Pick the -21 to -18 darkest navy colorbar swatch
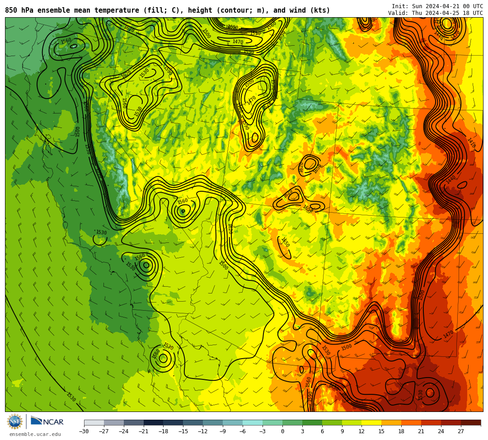 click(x=154, y=422)
